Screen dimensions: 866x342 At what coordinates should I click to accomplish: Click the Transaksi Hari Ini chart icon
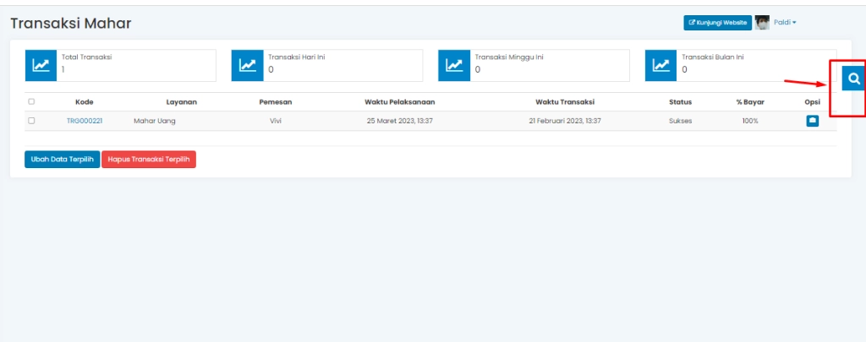(247, 65)
